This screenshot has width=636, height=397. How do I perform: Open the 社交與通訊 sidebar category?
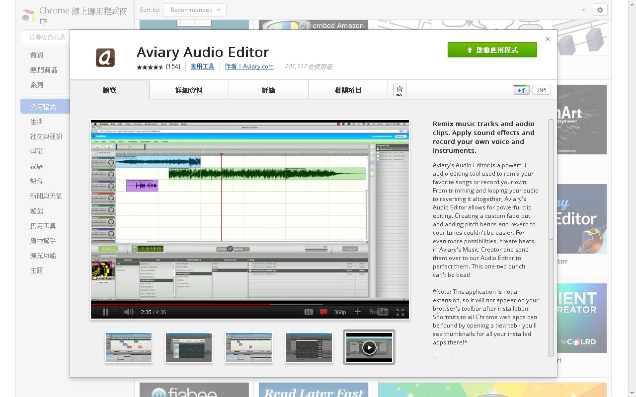tap(46, 136)
